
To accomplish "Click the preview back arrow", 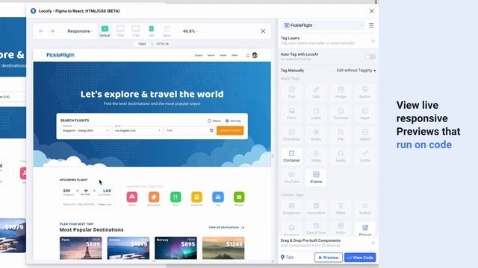I will pyautogui.click(x=41, y=31).
